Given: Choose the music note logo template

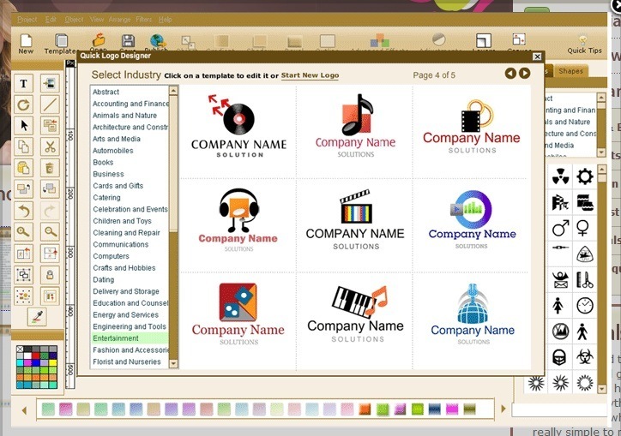Looking at the screenshot, I should (x=356, y=126).
